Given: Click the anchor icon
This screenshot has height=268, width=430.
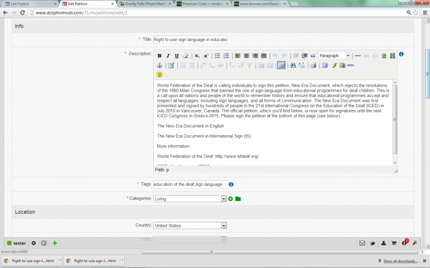Looking at the screenshot, I should coord(159,65).
